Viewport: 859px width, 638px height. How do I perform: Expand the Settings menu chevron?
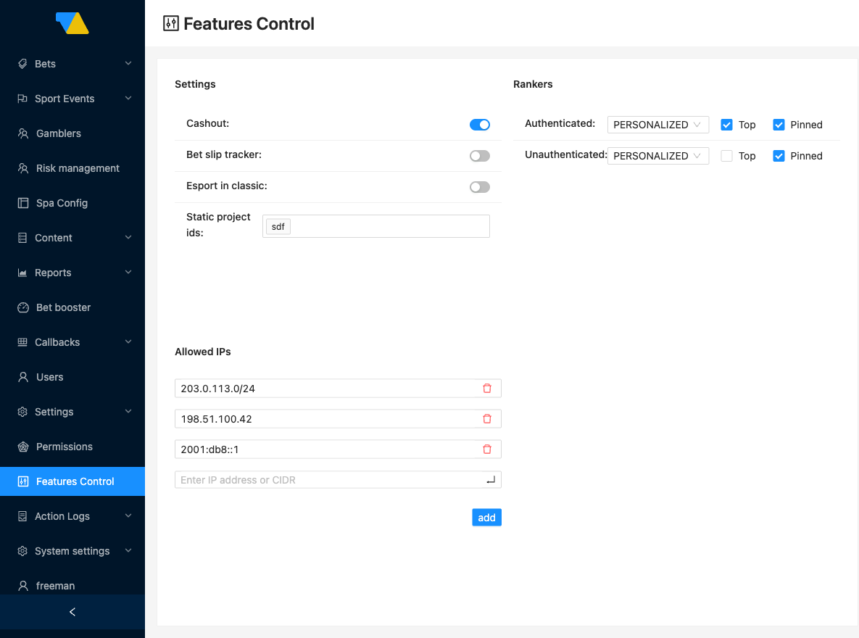point(128,411)
